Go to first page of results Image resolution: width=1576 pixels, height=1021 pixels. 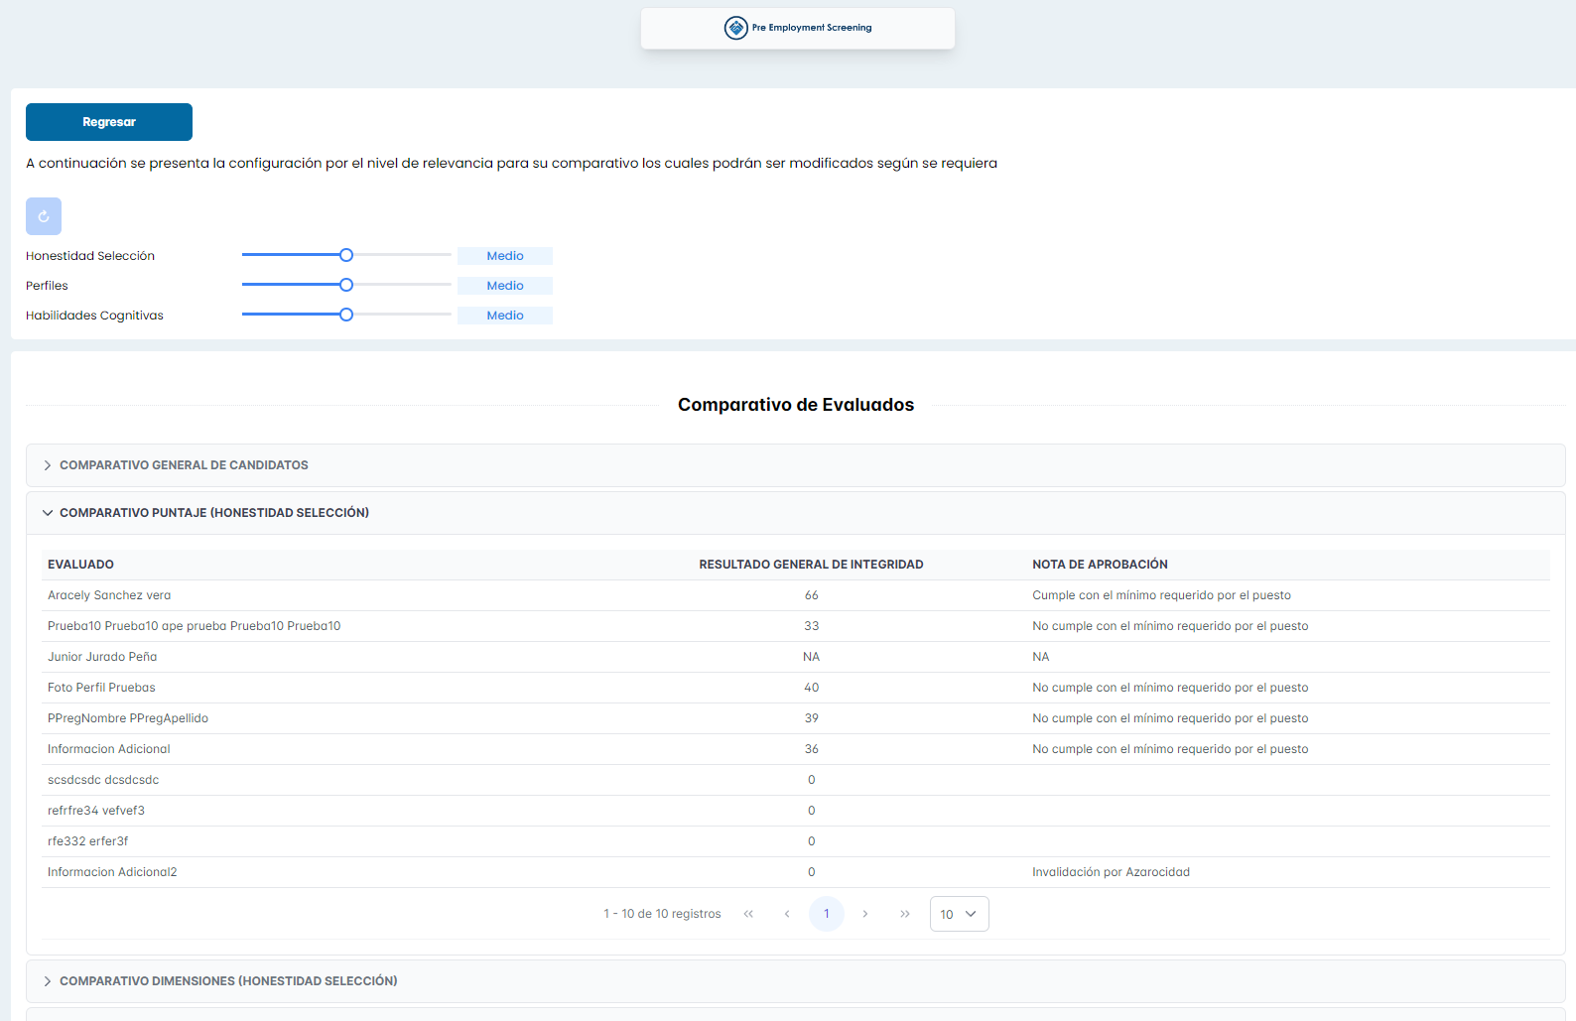tap(748, 914)
